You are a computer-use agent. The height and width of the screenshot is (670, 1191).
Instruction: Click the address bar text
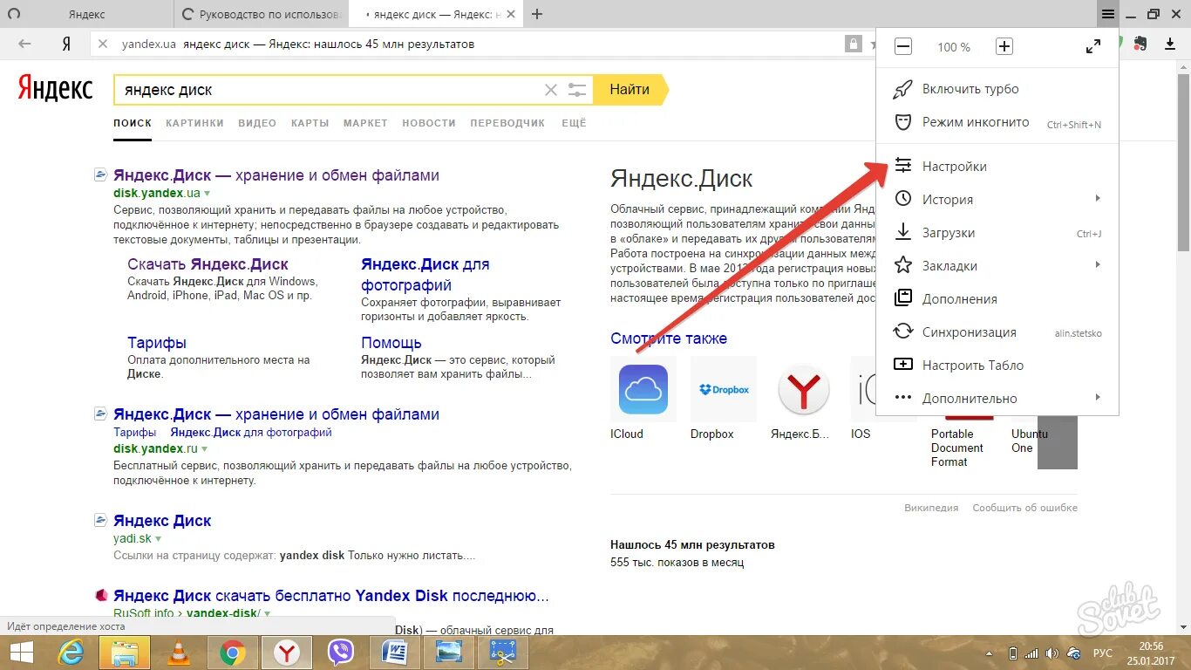click(298, 44)
